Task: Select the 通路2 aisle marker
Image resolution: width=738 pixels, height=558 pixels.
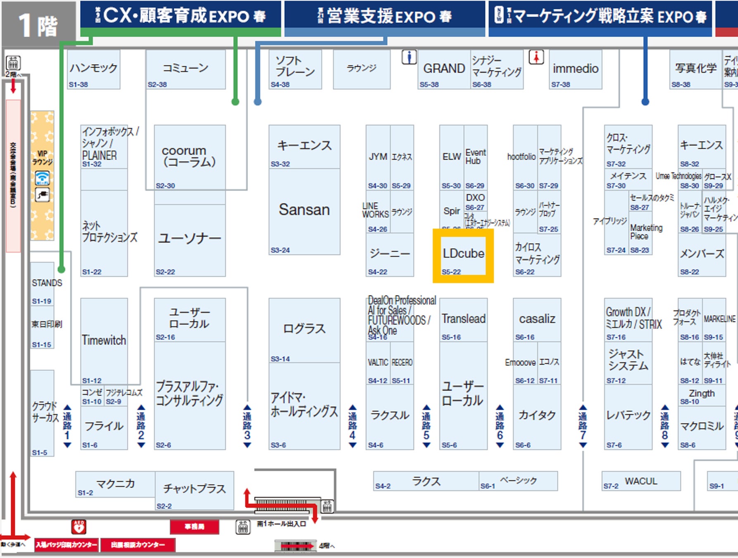Action: coord(141,426)
